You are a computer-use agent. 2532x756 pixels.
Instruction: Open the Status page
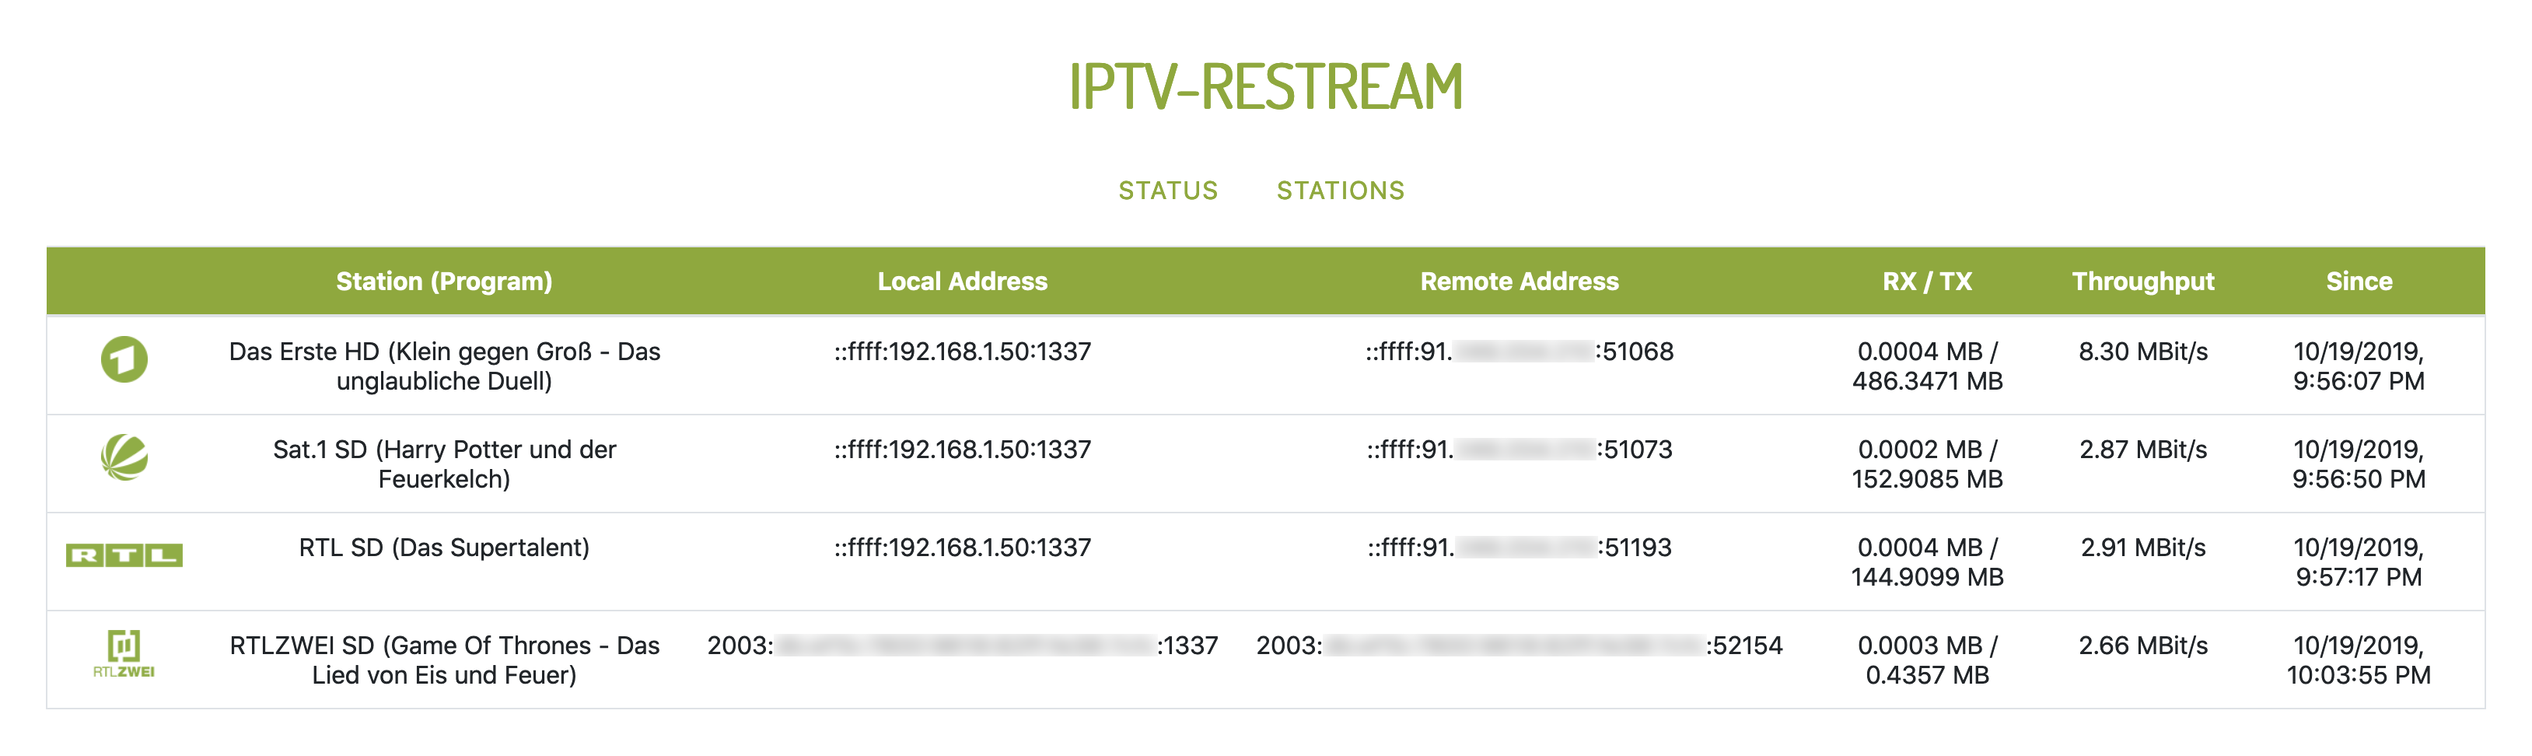[x=1168, y=191]
